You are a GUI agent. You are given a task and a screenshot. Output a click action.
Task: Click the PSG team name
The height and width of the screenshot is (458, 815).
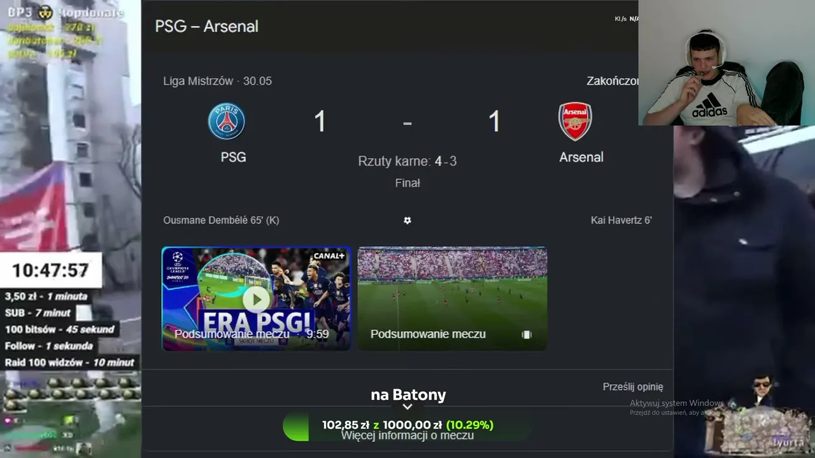coord(233,157)
